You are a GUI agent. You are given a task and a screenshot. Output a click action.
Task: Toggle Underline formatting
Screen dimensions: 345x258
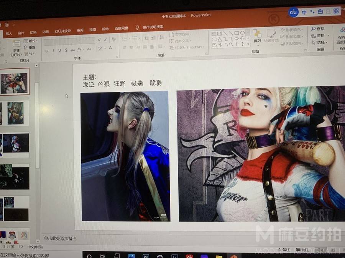click(x=60, y=51)
